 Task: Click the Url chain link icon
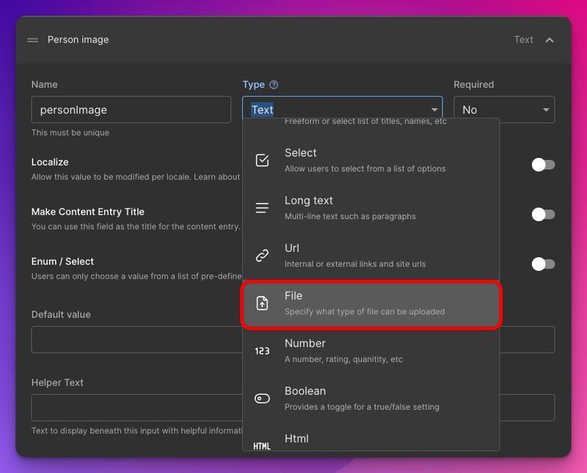(x=262, y=256)
